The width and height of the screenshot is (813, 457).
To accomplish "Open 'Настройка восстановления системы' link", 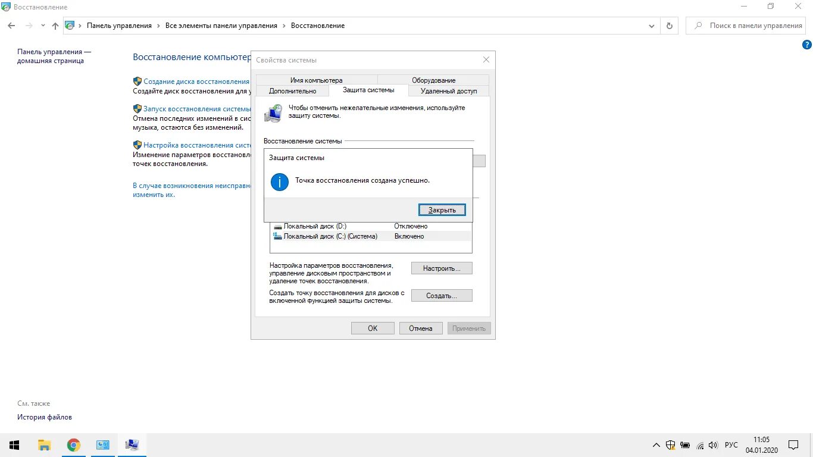I will pyautogui.click(x=198, y=145).
